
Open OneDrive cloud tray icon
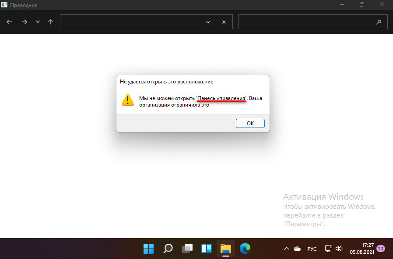[x=297, y=249]
